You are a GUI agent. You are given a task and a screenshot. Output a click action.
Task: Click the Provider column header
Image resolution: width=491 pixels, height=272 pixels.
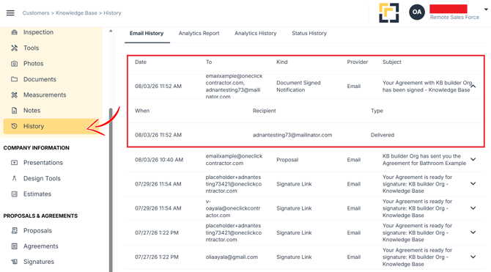(358, 62)
